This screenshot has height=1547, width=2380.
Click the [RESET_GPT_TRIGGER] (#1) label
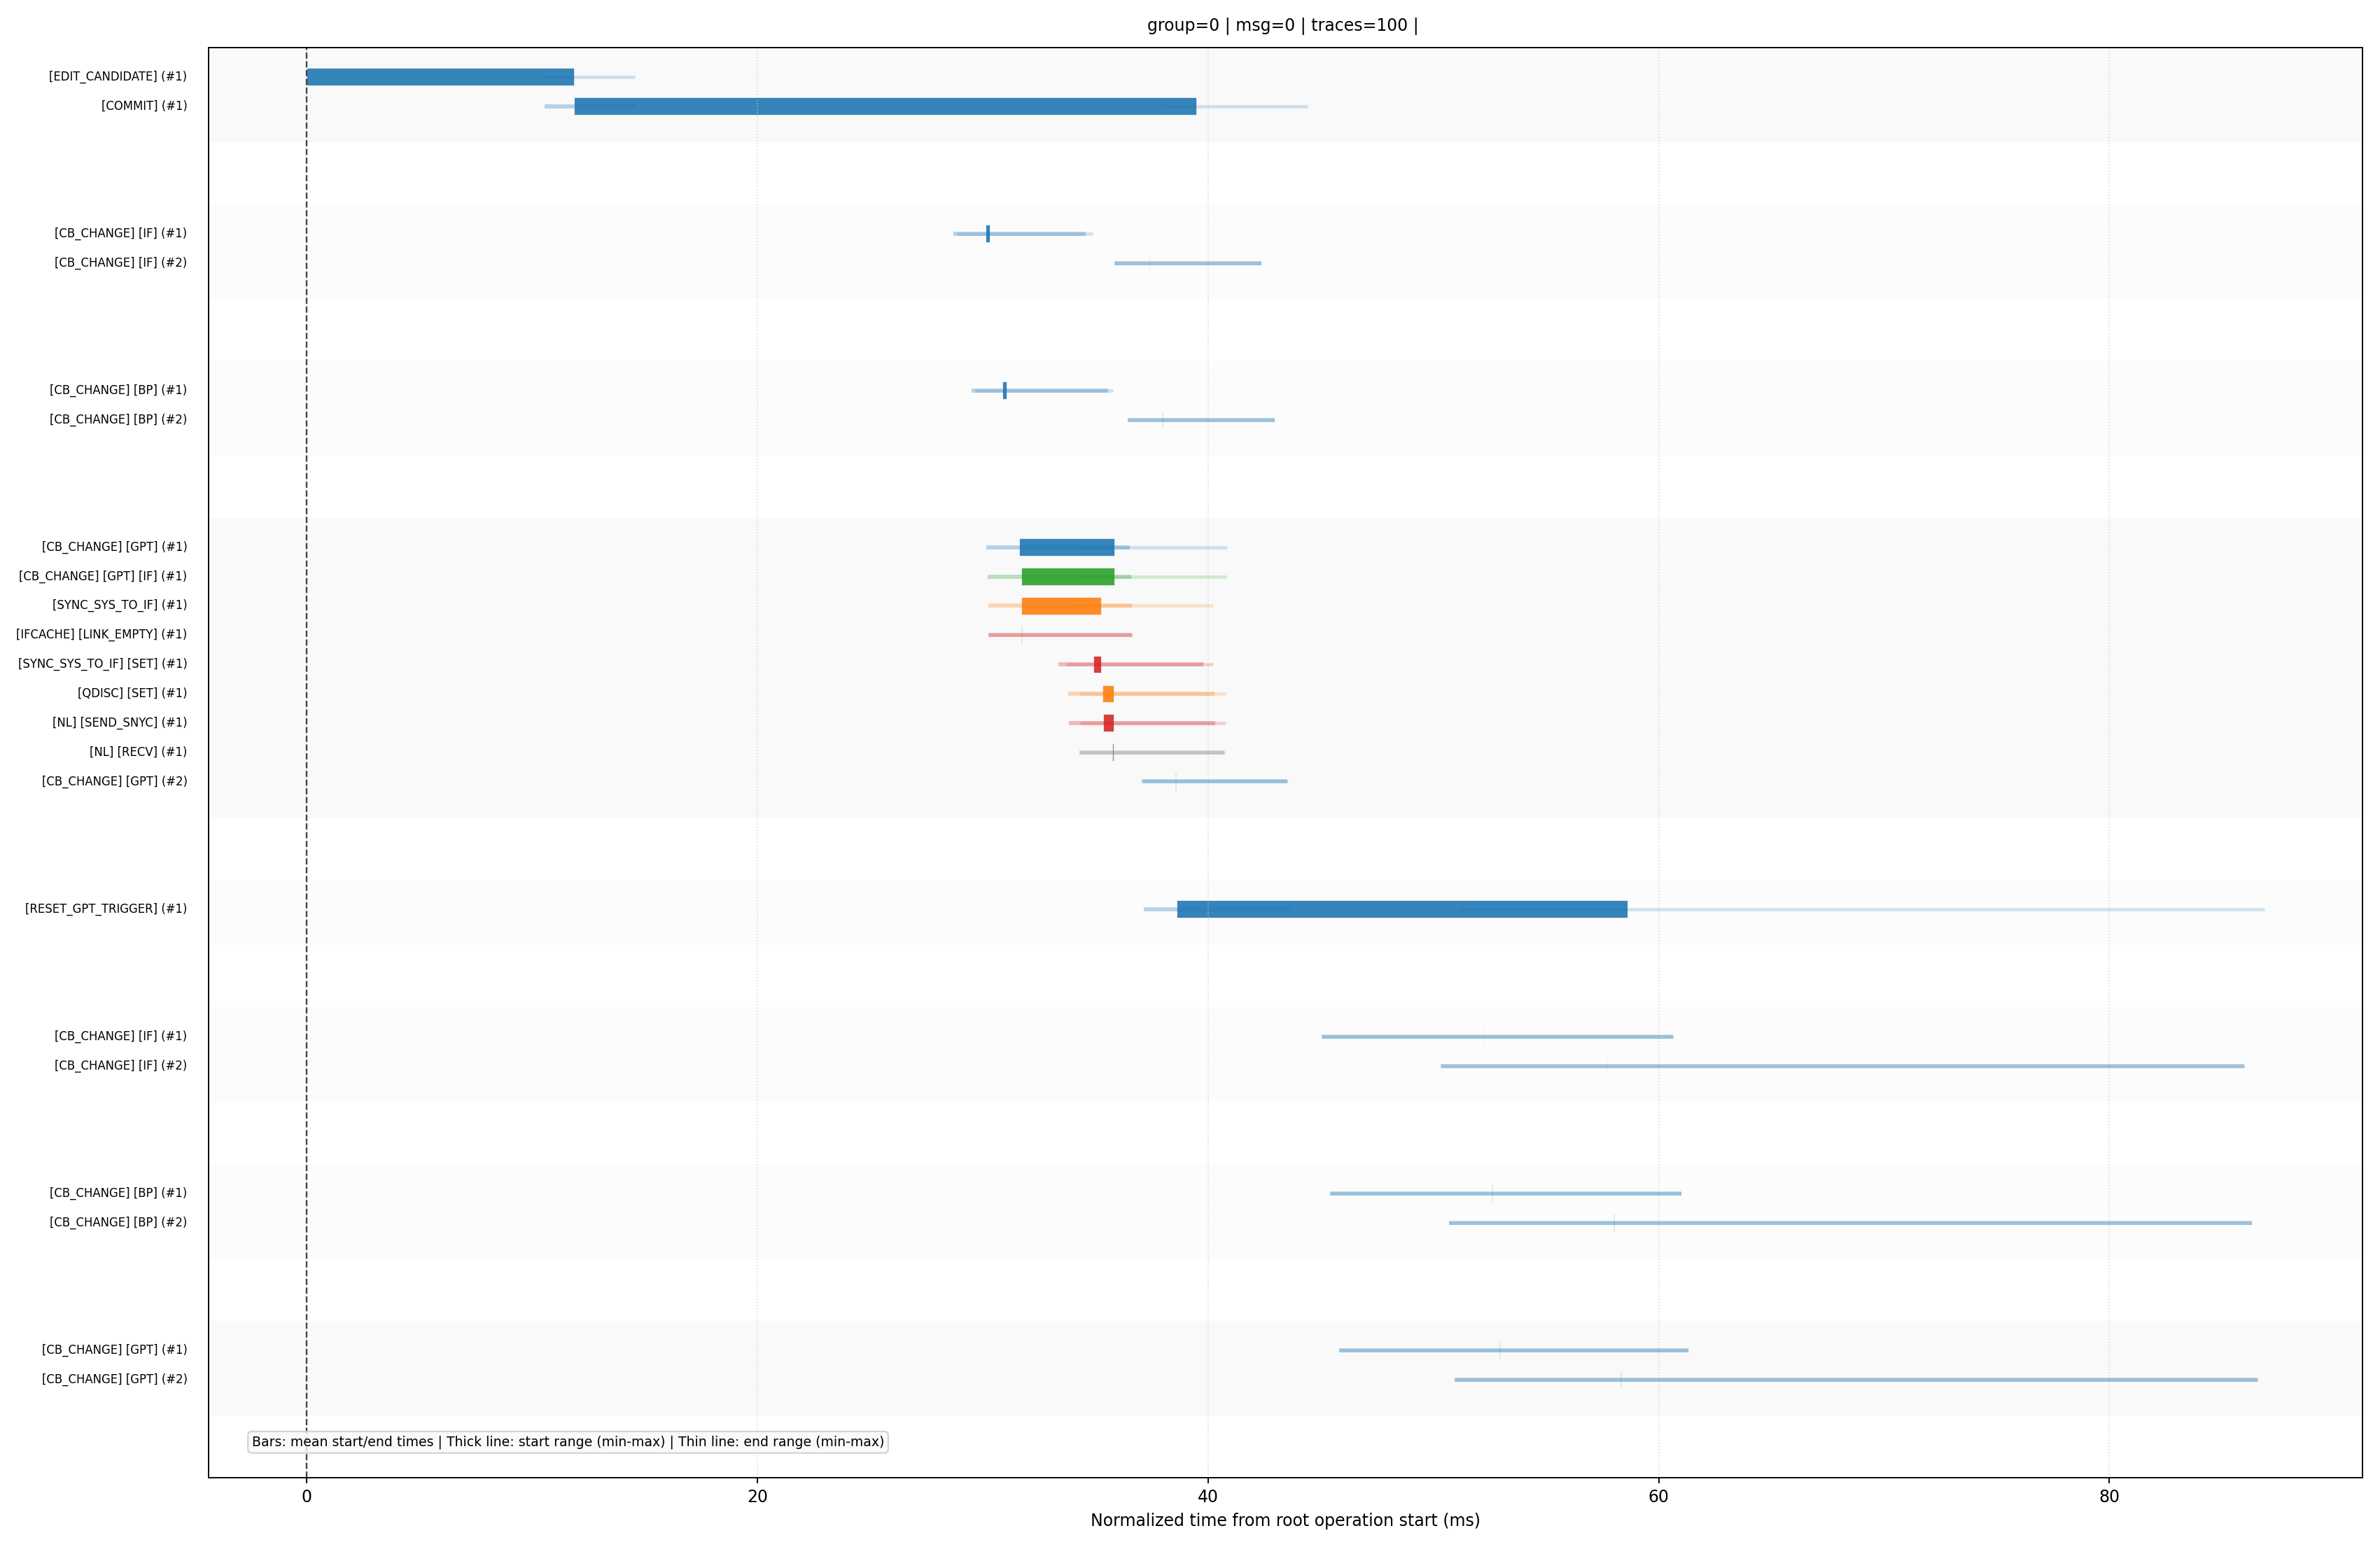click(106, 909)
